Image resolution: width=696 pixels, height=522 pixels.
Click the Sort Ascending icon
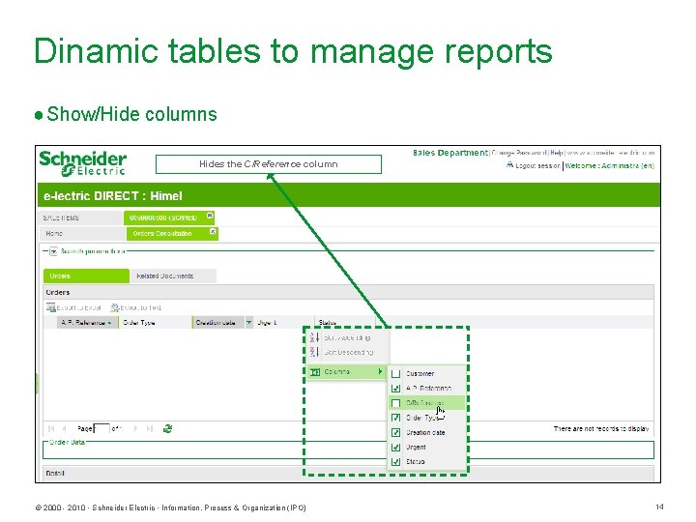point(314,337)
